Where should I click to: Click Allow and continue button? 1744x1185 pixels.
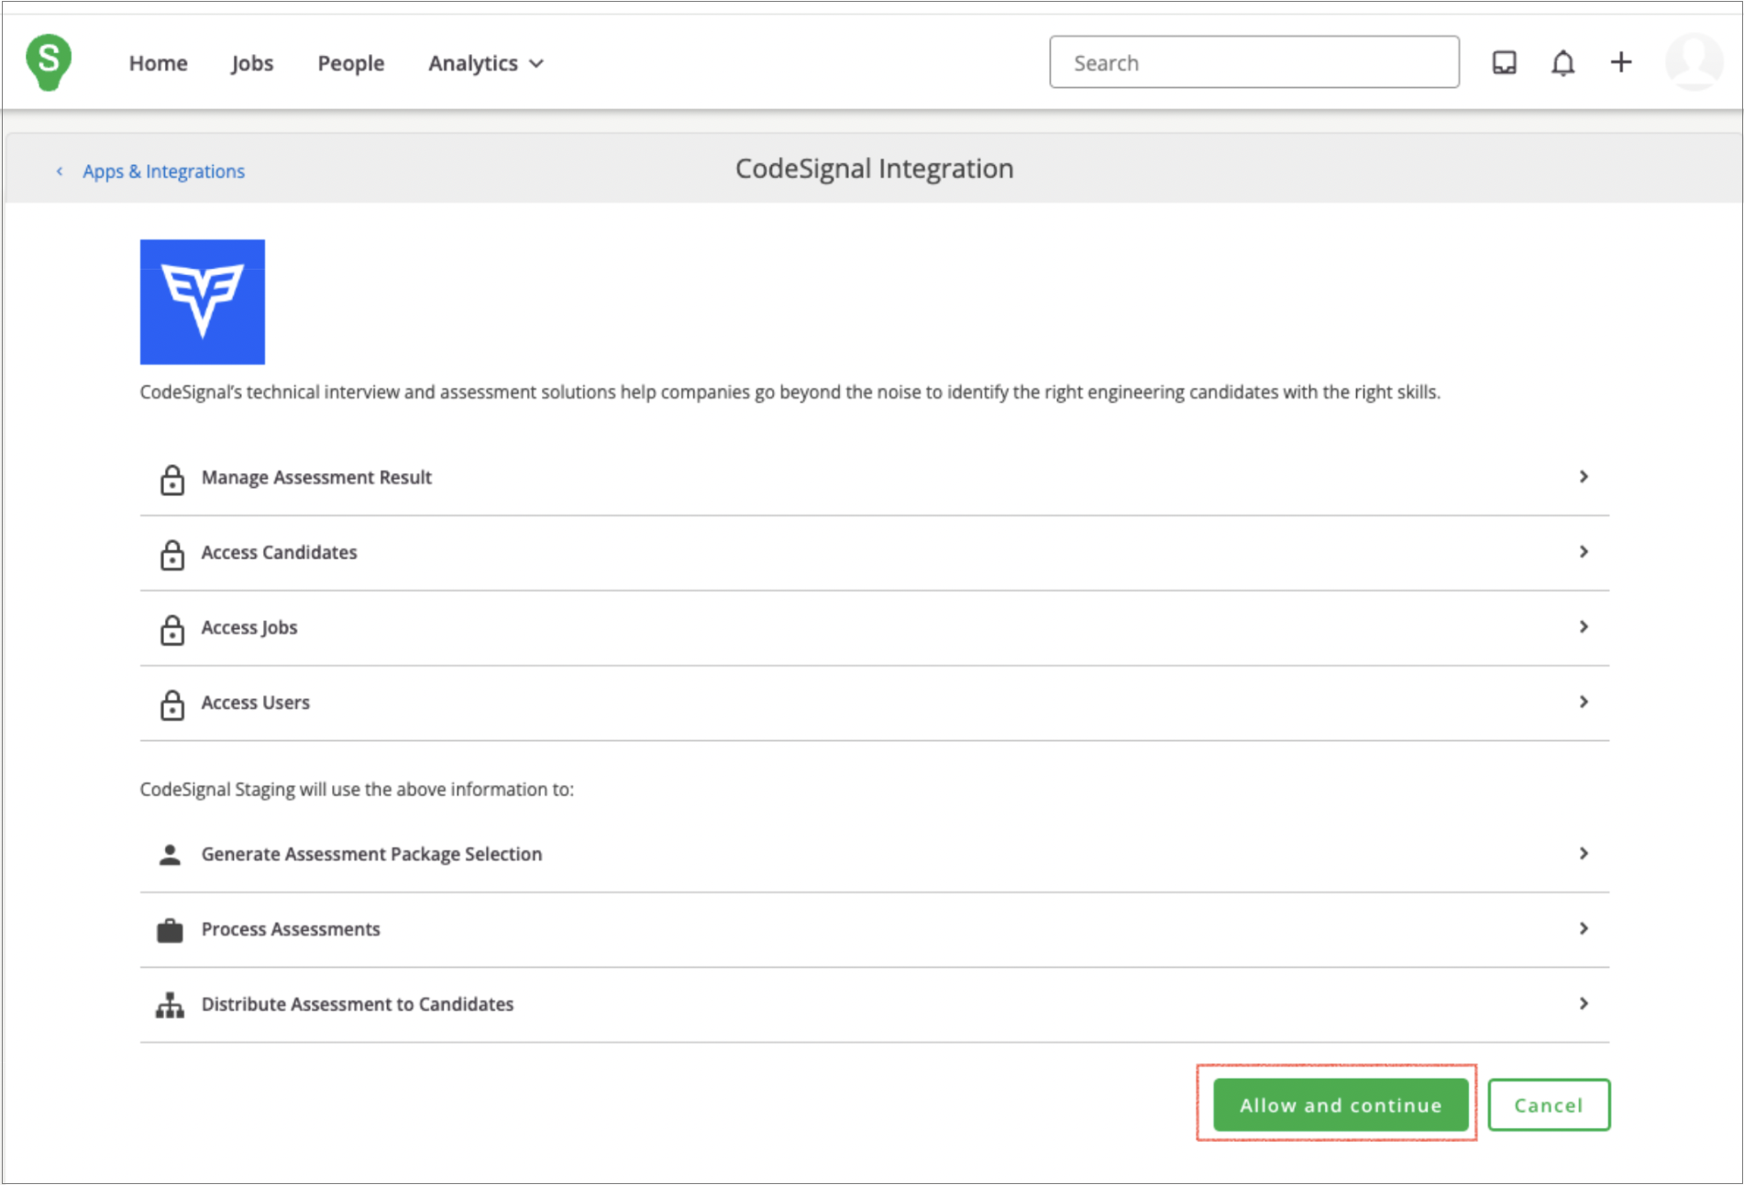(1341, 1104)
